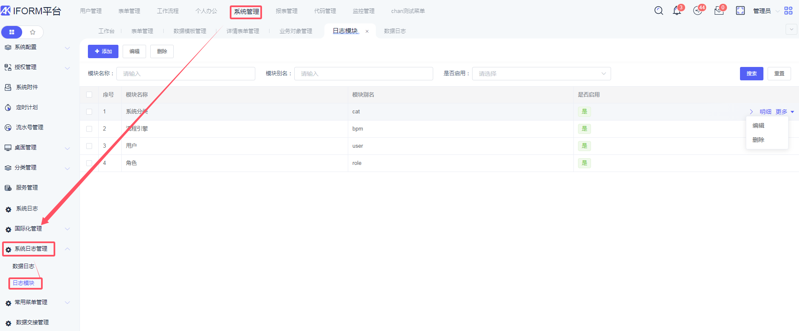This screenshot has width=799, height=331.
Task: Check the select-all checkbox in table header
Action: pyautogui.click(x=89, y=95)
